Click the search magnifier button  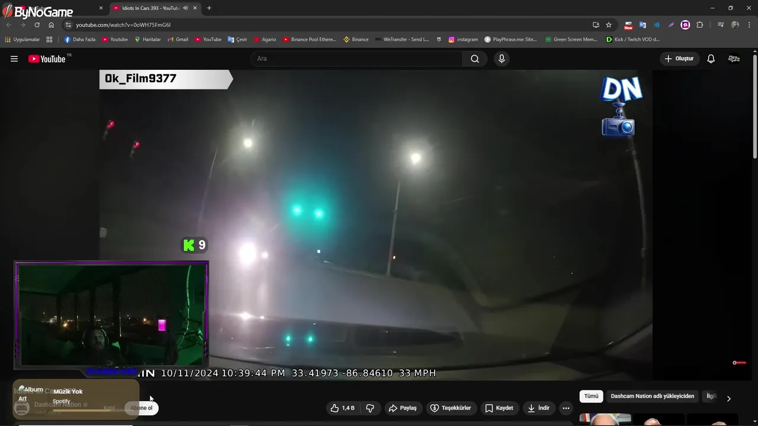[475, 59]
